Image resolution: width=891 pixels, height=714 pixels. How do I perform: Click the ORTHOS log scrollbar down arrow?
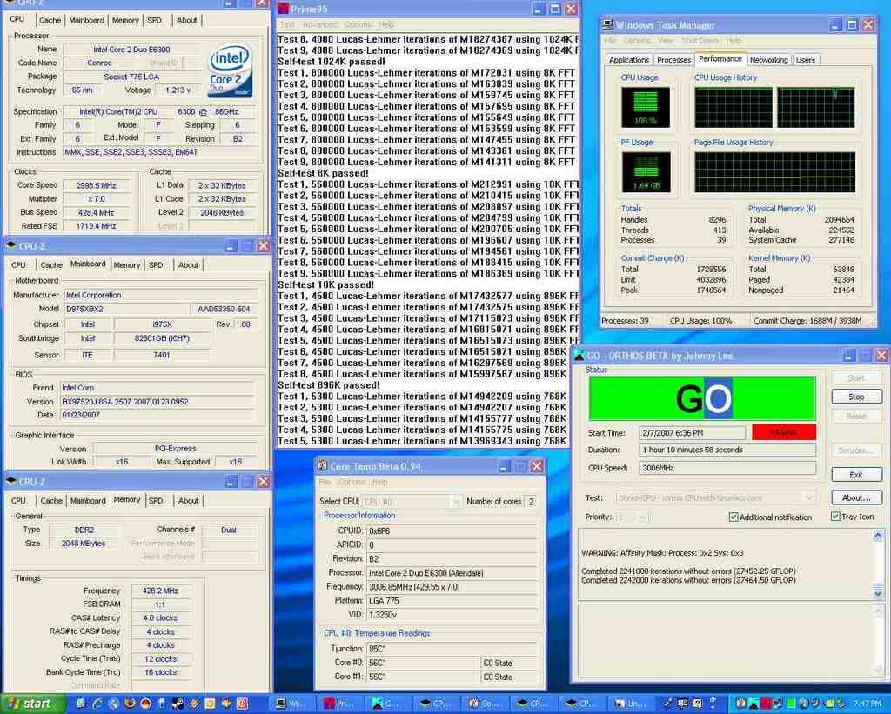click(878, 593)
